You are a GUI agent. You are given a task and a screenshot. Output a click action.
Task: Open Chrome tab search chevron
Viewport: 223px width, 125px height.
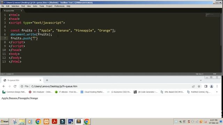[201, 80]
